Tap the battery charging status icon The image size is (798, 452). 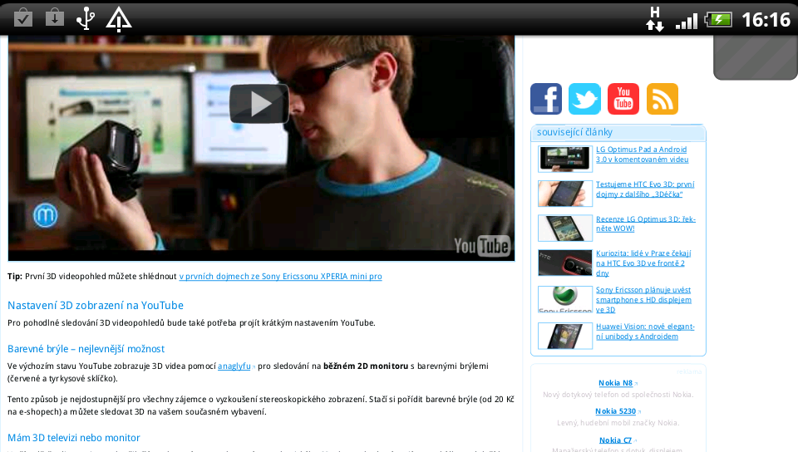[x=718, y=19]
